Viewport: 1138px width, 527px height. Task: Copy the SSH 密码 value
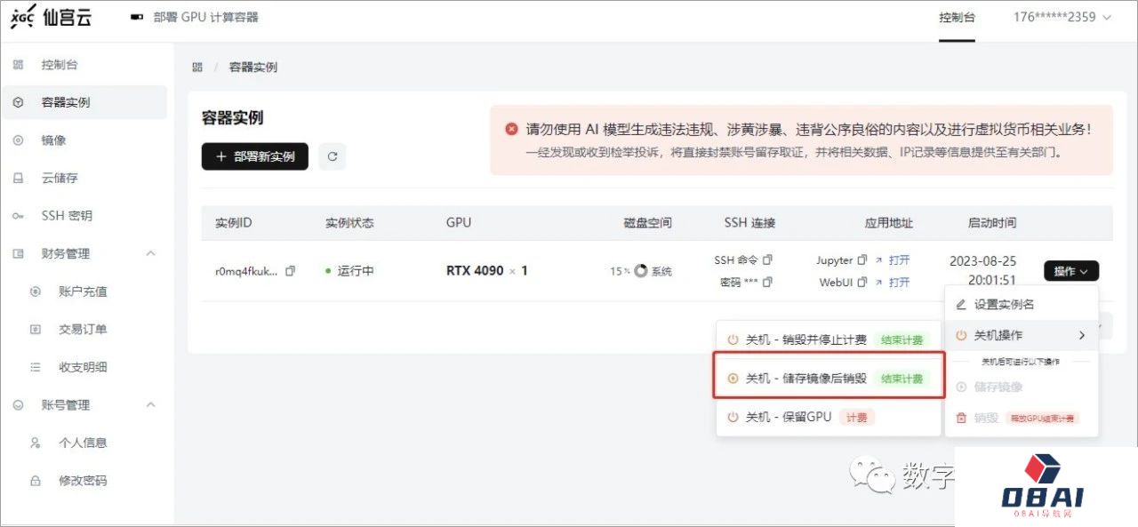click(768, 282)
